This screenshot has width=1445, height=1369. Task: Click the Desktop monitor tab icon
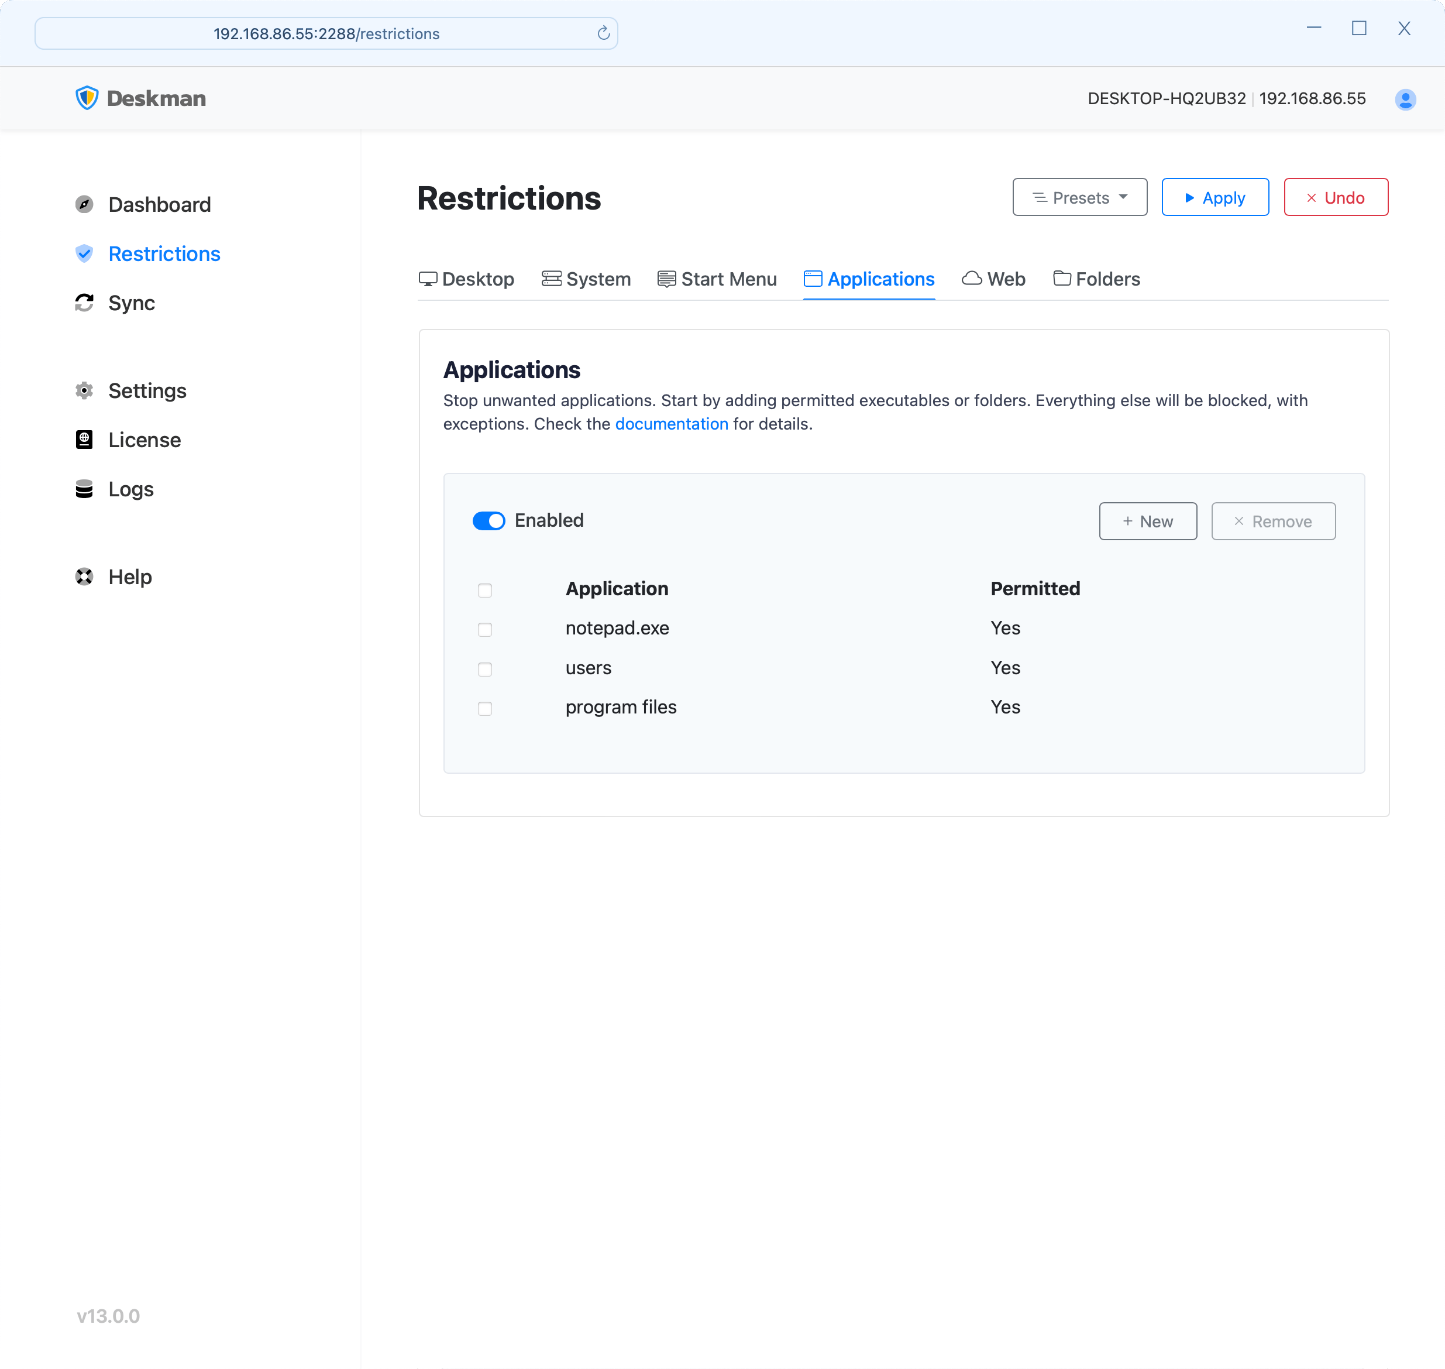[428, 279]
